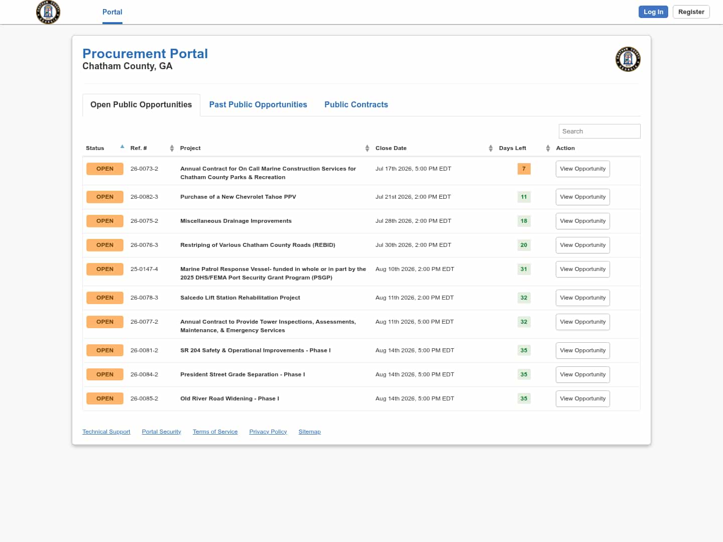Viewport: 723px width, 542px height.
Task: View Opportunity for Chevrolet Tahoe PPV purchase
Action: 582,197
